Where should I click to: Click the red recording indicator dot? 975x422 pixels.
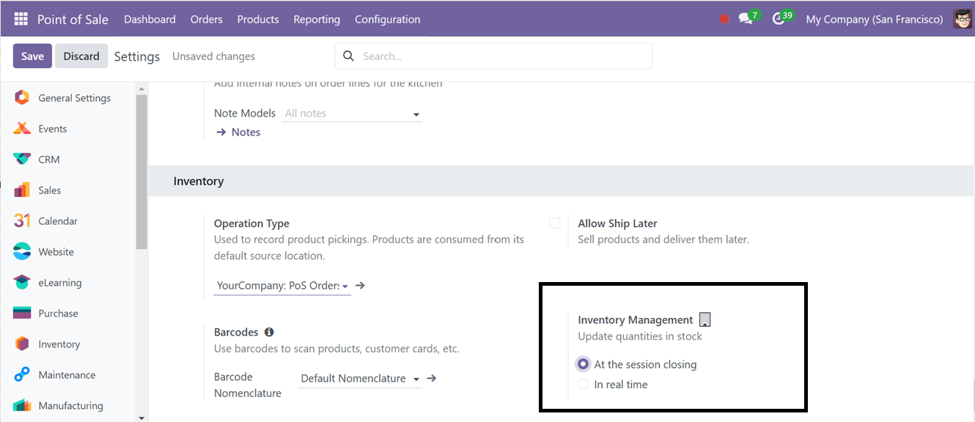pyautogui.click(x=724, y=19)
